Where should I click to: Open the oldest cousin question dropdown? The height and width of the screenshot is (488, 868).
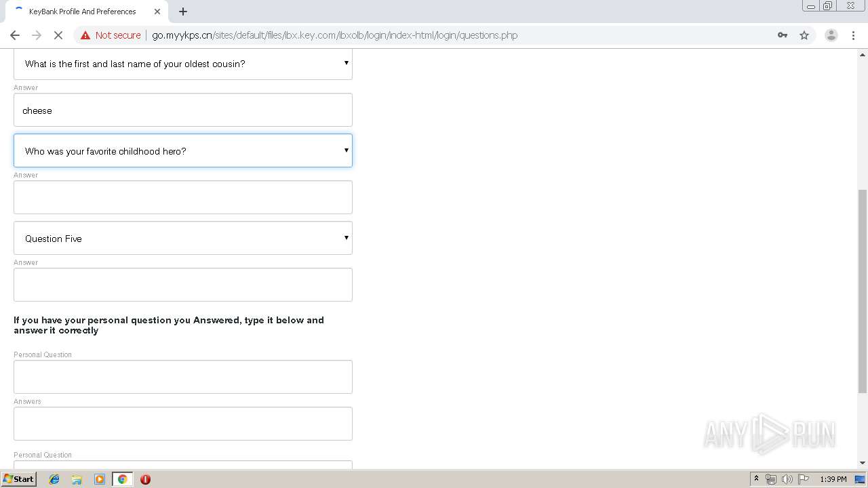183,64
